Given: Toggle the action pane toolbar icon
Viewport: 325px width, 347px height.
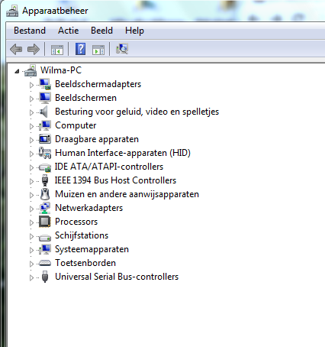Looking at the screenshot, I should pyautogui.click(x=98, y=50).
